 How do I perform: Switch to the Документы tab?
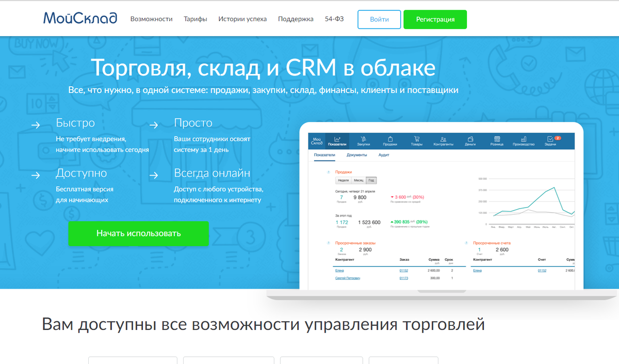(356, 154)
